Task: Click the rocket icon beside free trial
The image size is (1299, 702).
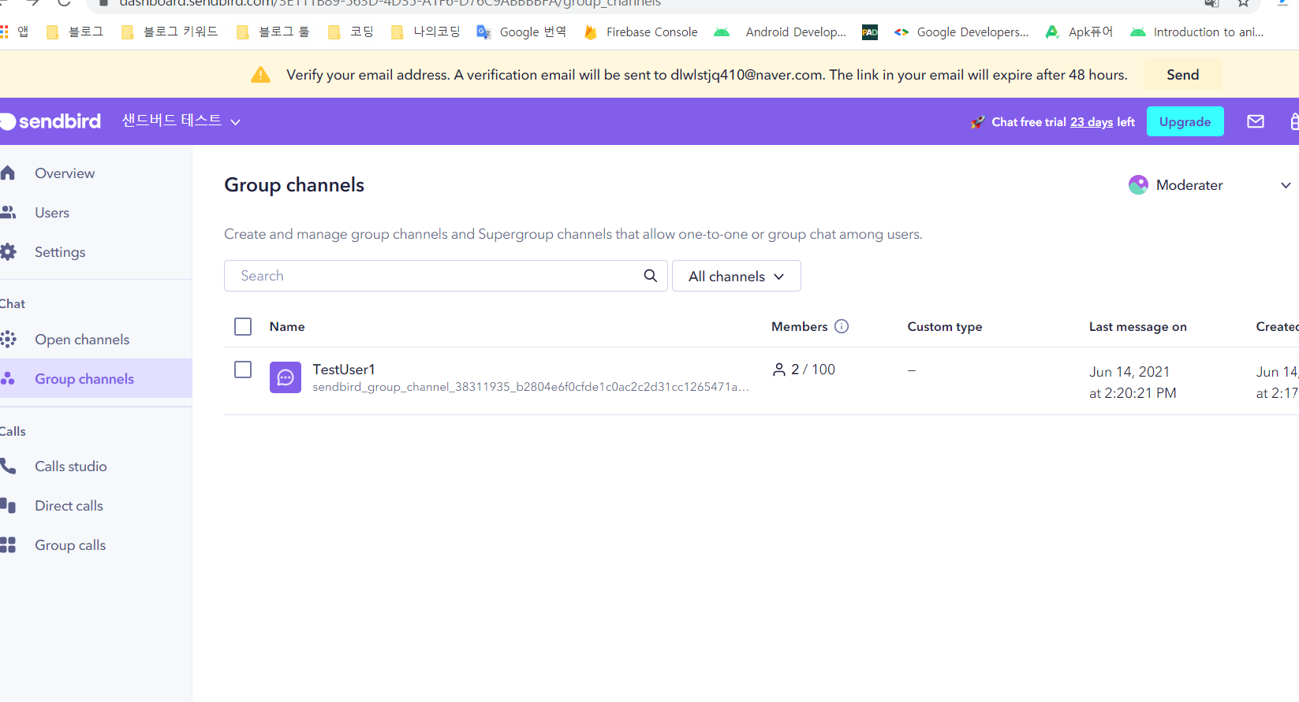Action: pyautogui.click(x=977, y=122)
